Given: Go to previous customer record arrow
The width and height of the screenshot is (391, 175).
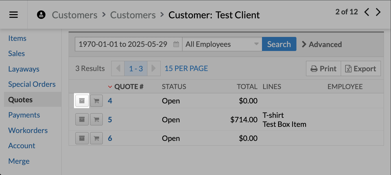Looking at the screenshot, I should pos(367,12).
